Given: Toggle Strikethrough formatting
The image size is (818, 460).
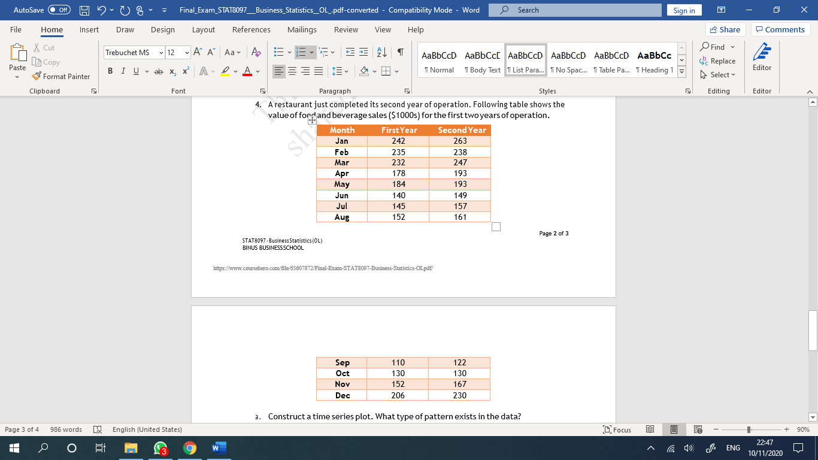Looking at the screenshot, I should tap(158, 71).
